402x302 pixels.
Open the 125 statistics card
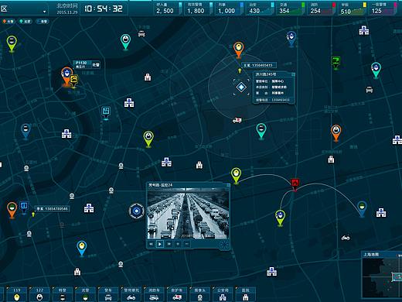383,9
